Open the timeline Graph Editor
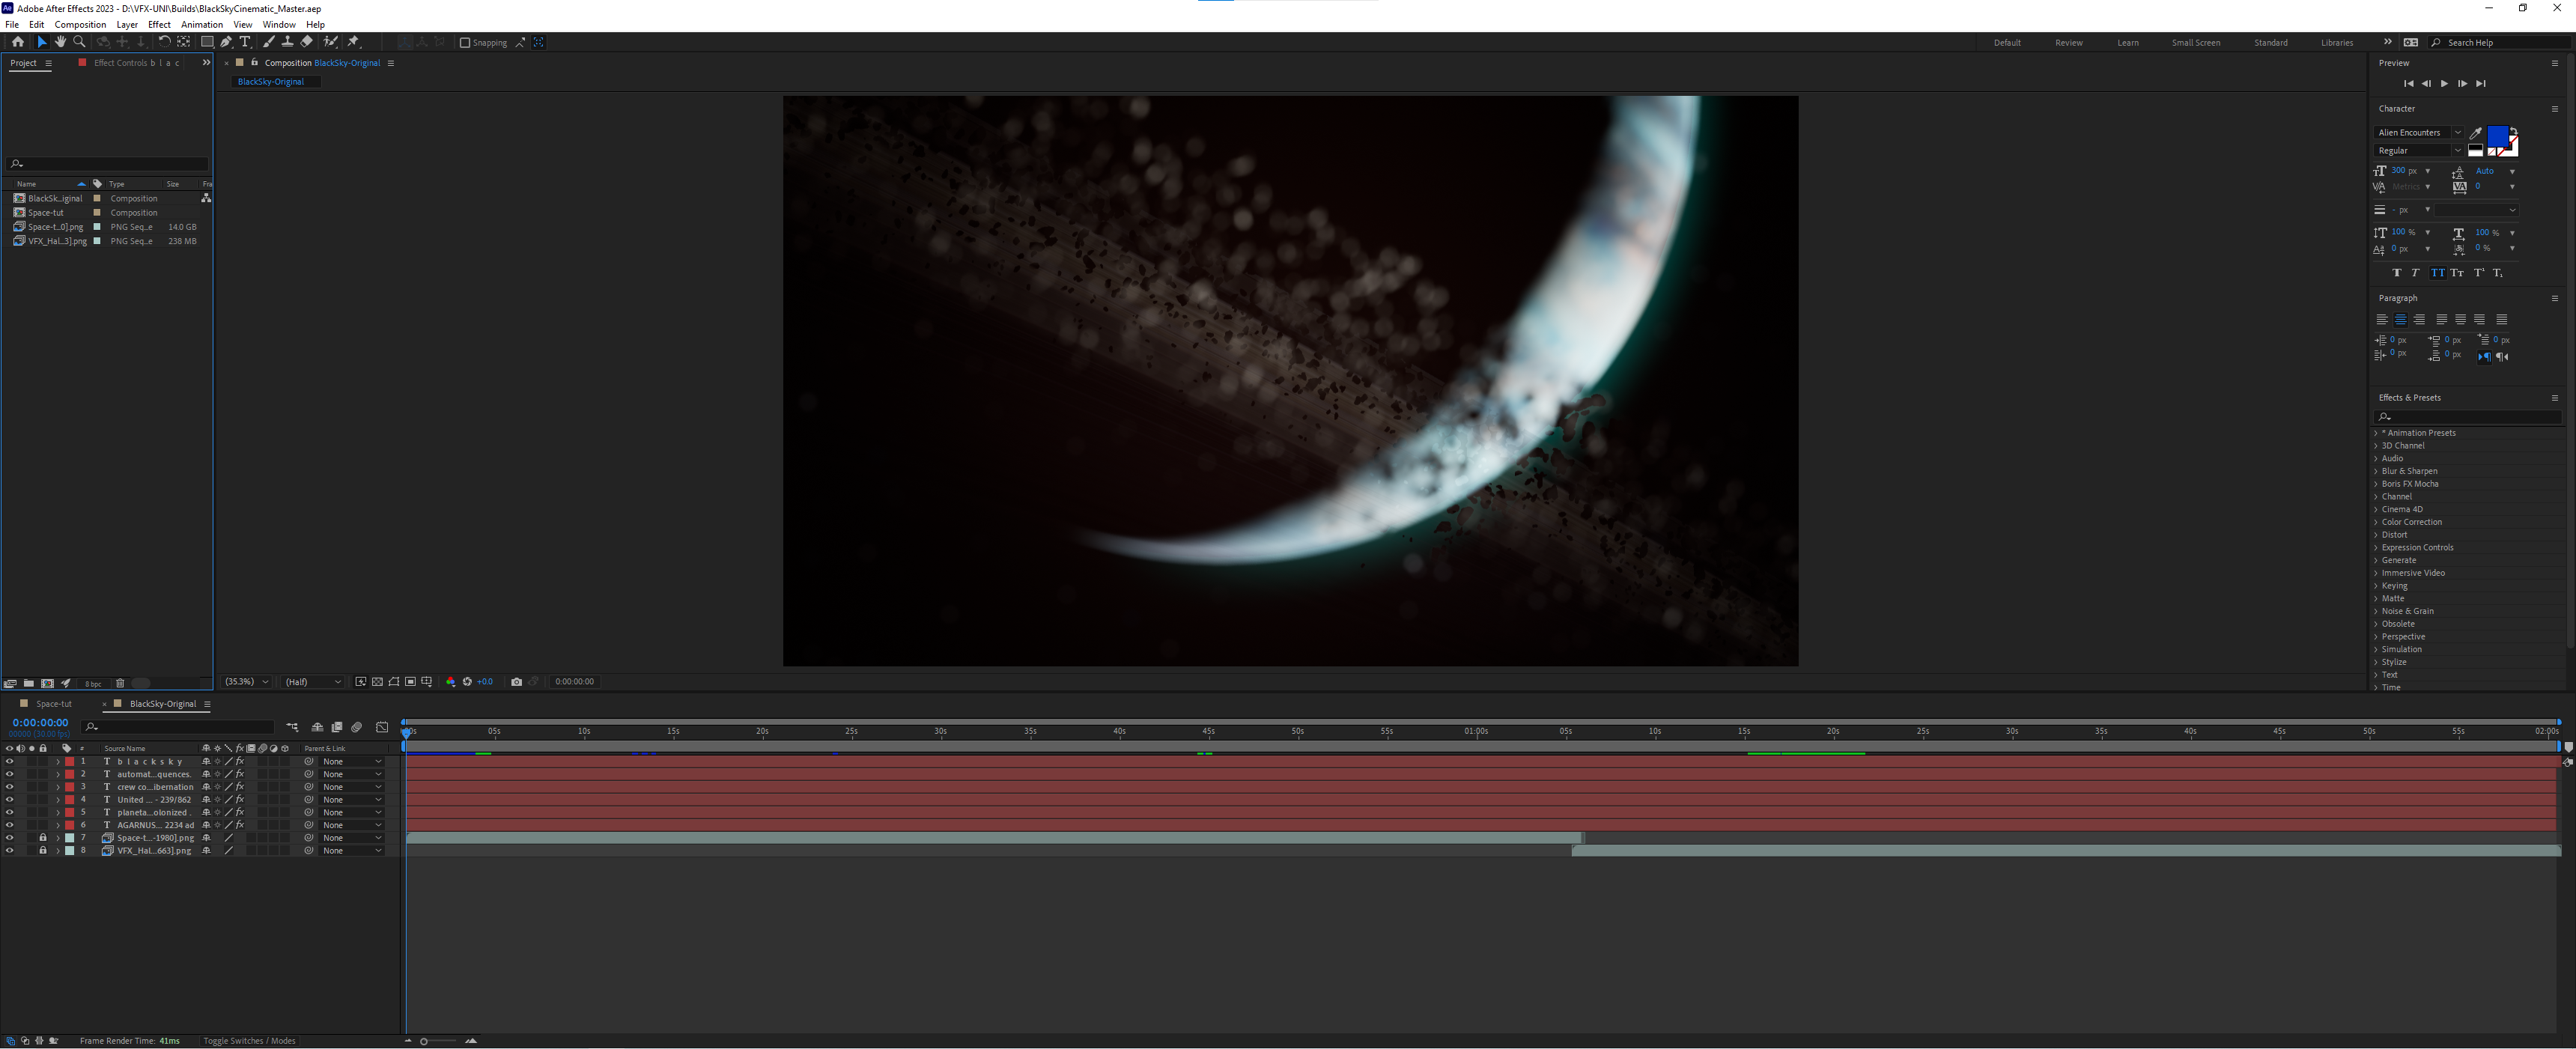This screenshot has height=1049, width=2576. click(x=382, y=727)
